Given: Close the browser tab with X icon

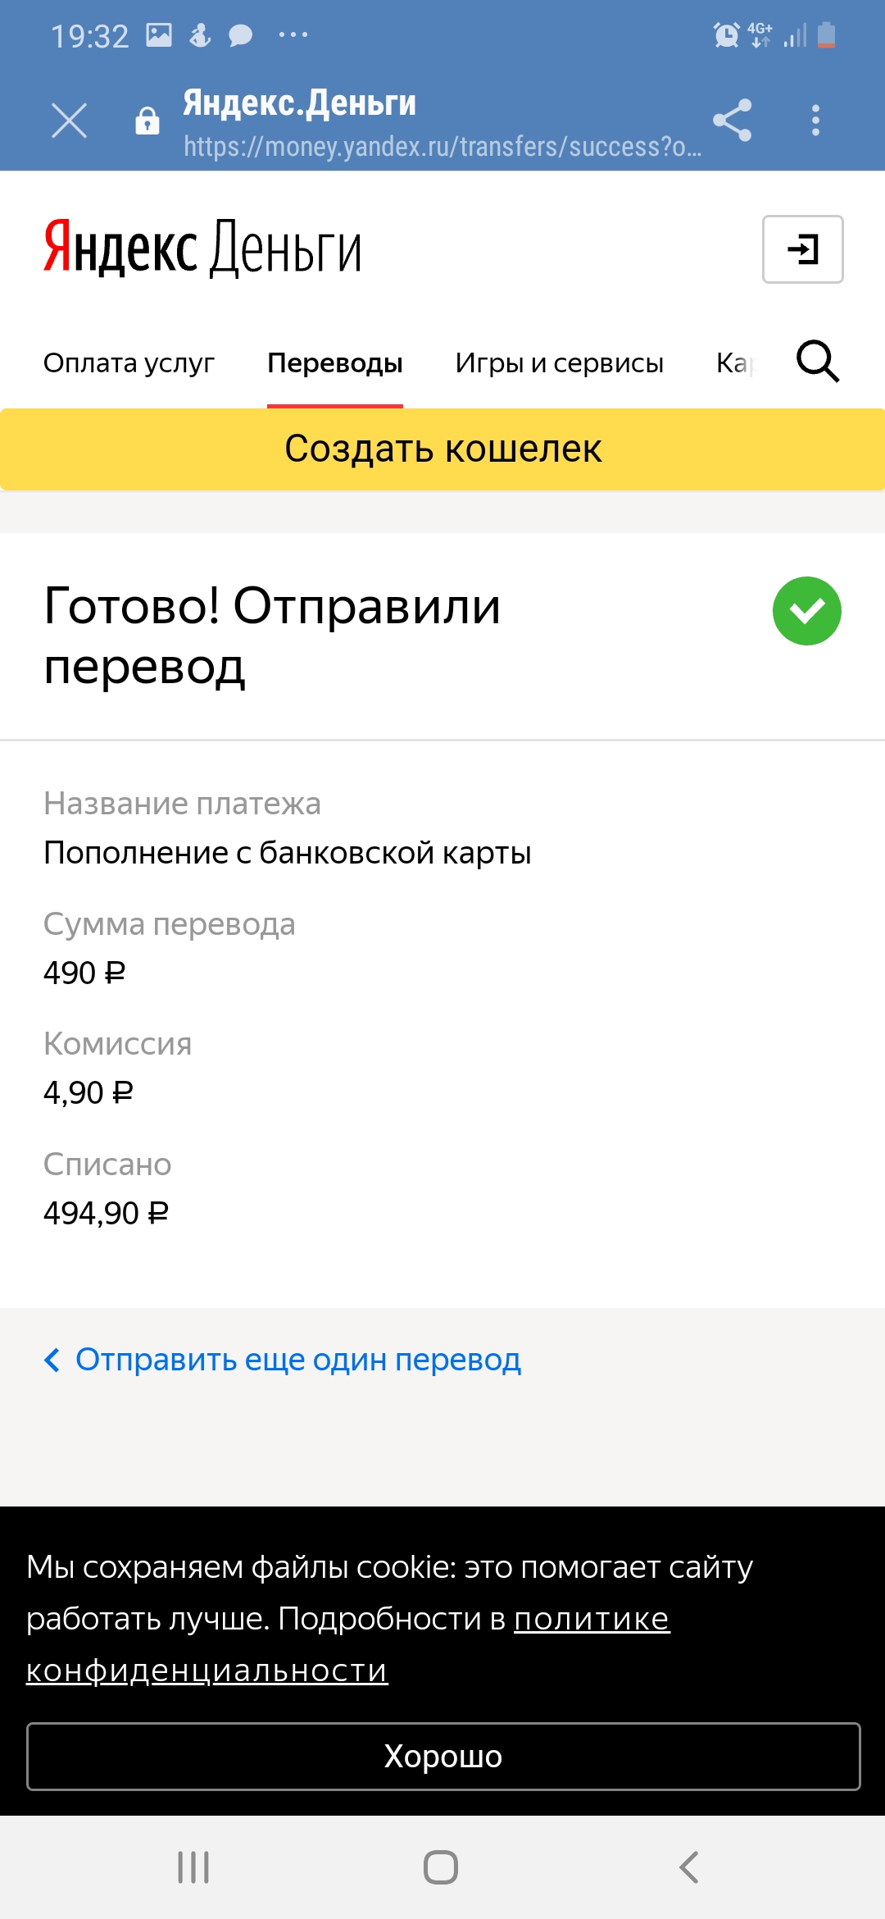Looking at the screenshot, I should 69,121.
